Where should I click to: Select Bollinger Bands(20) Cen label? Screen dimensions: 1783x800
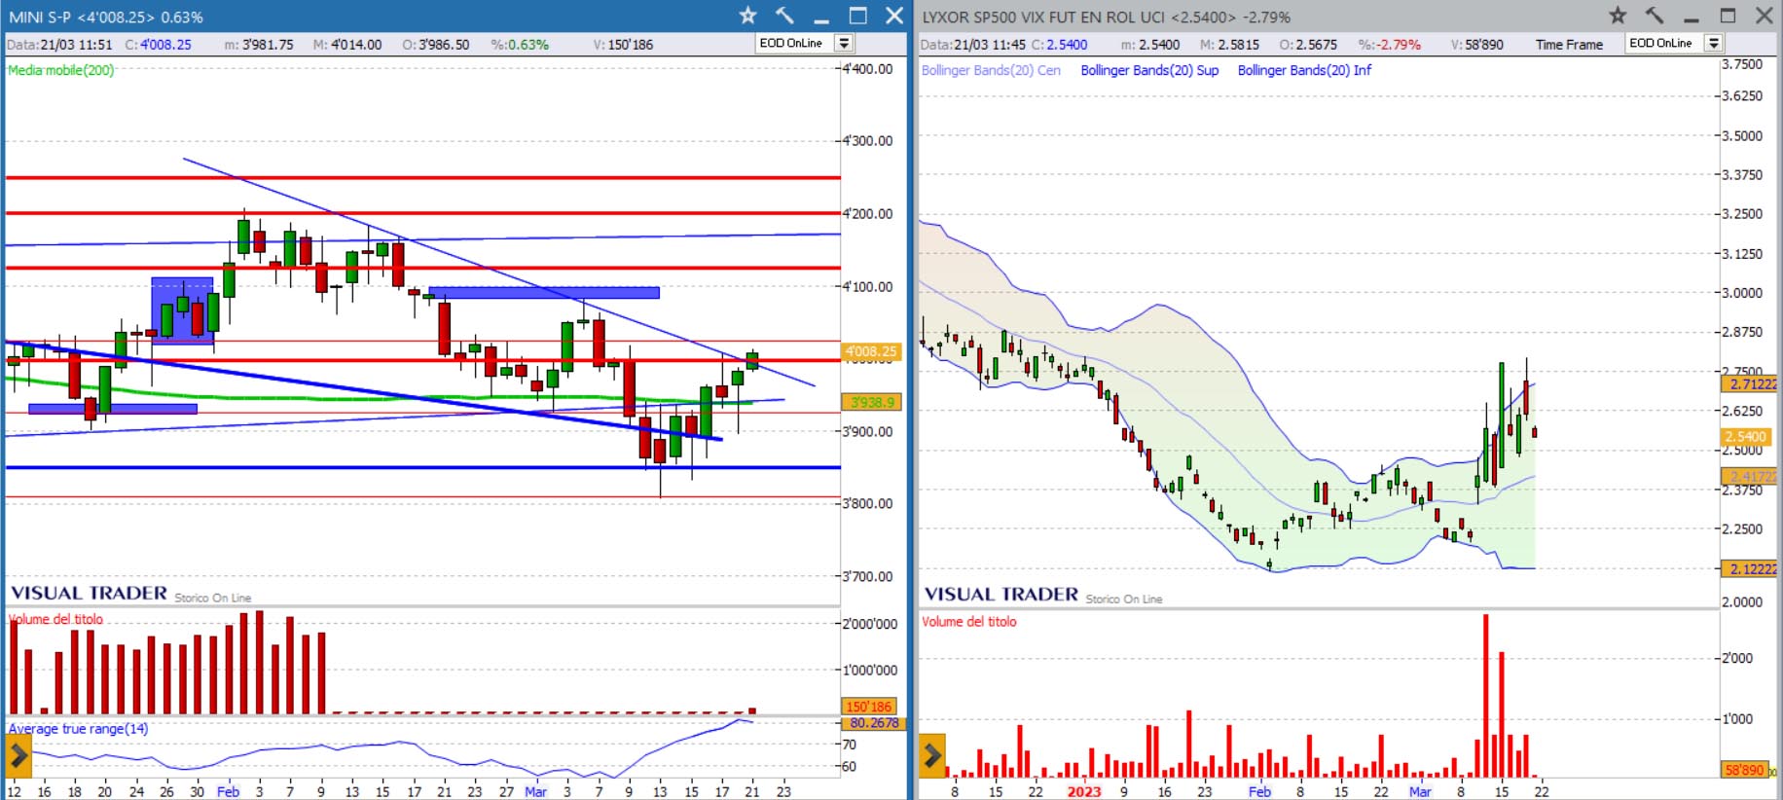991,70
